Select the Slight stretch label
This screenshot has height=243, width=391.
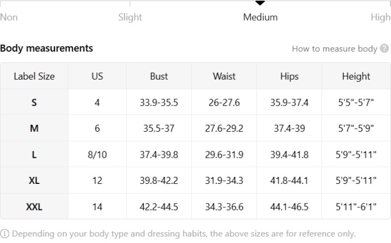[x=130, y=17]
